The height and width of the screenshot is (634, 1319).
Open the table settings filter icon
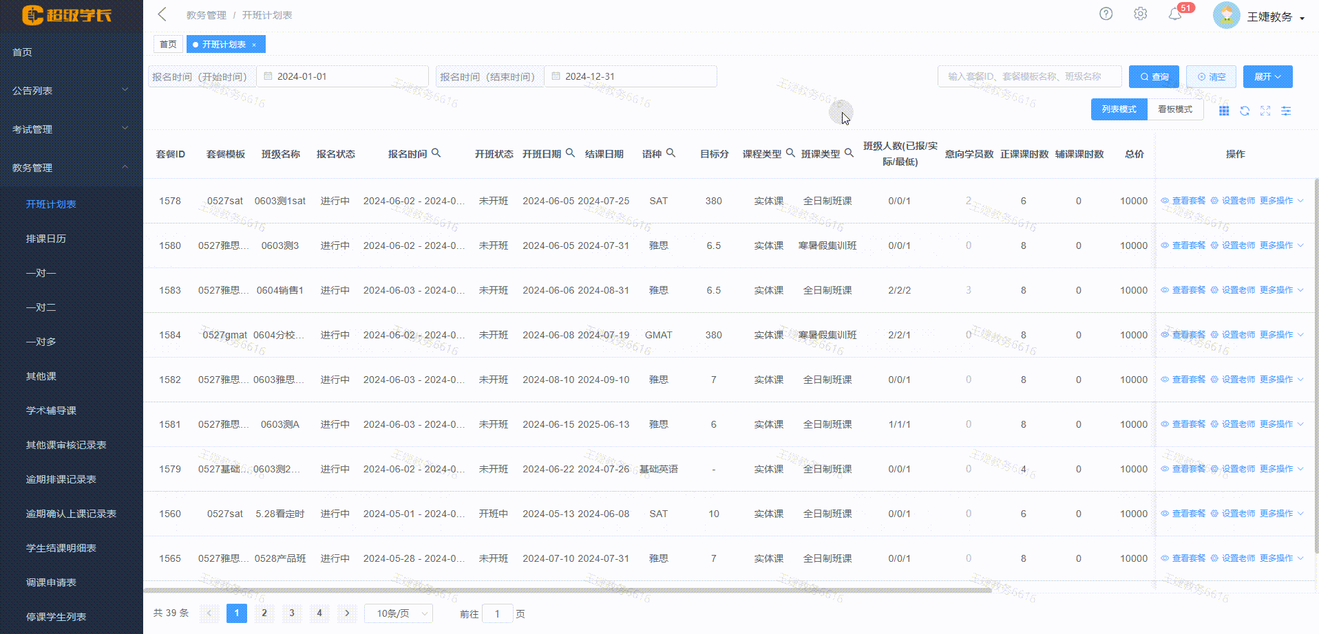1285,110
